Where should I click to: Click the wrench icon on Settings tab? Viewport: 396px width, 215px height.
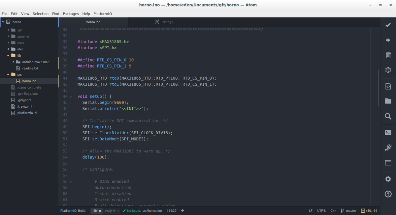(x=157, y=22)
